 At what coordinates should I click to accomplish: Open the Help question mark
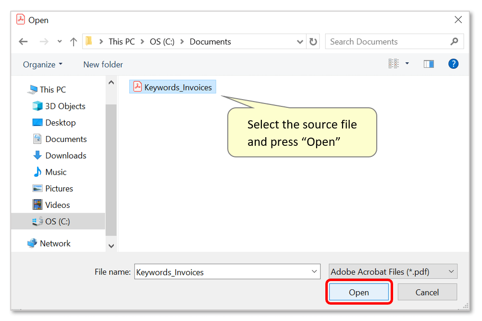(453, 64)
